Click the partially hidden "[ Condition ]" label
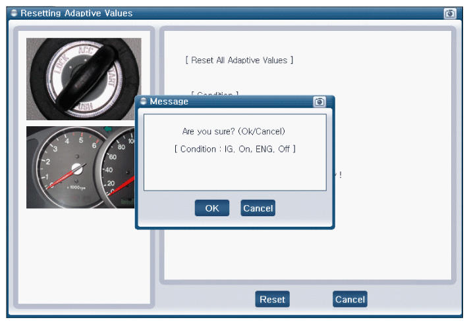Viewport: 469px width, 324px height. (214, 94)
